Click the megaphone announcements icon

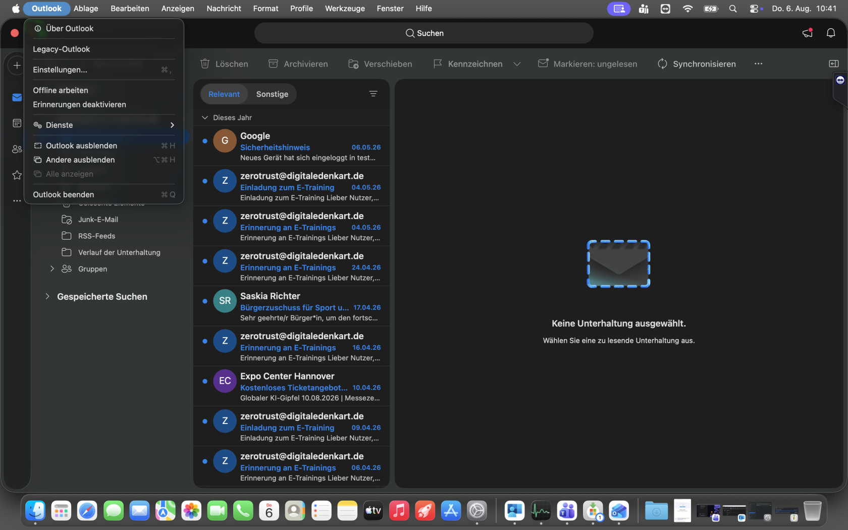coord(808,33)
